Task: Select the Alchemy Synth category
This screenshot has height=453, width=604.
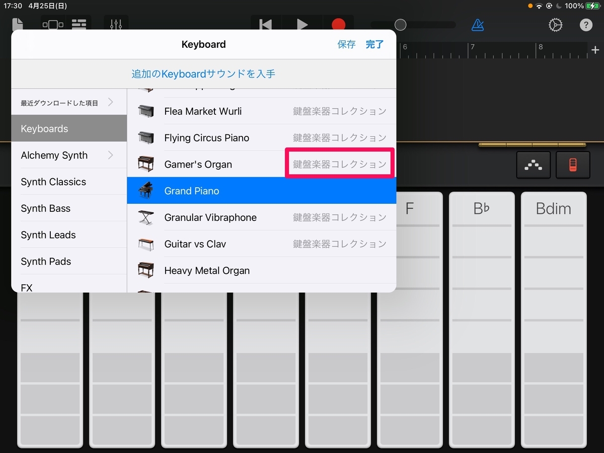Action: (x=69, y=155)
